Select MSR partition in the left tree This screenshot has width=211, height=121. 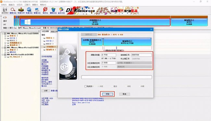[13, 41]
